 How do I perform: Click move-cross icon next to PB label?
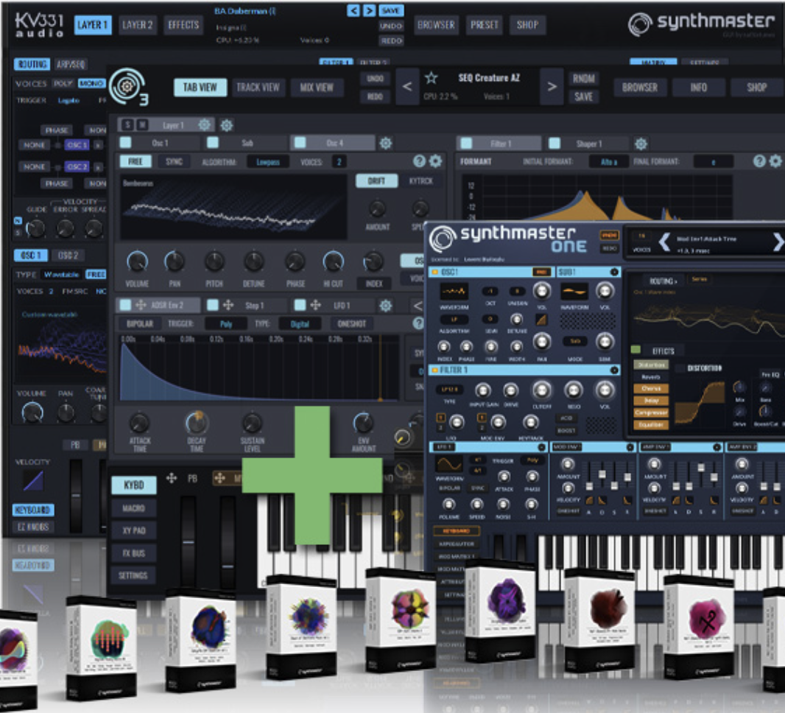[172, 478]
